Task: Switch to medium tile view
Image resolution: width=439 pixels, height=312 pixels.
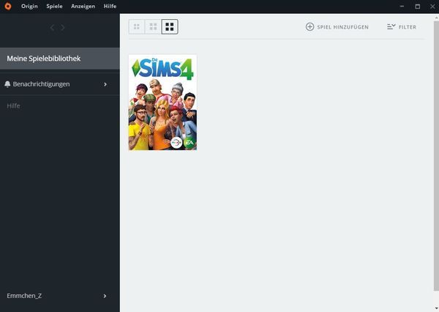Action: 153,26
